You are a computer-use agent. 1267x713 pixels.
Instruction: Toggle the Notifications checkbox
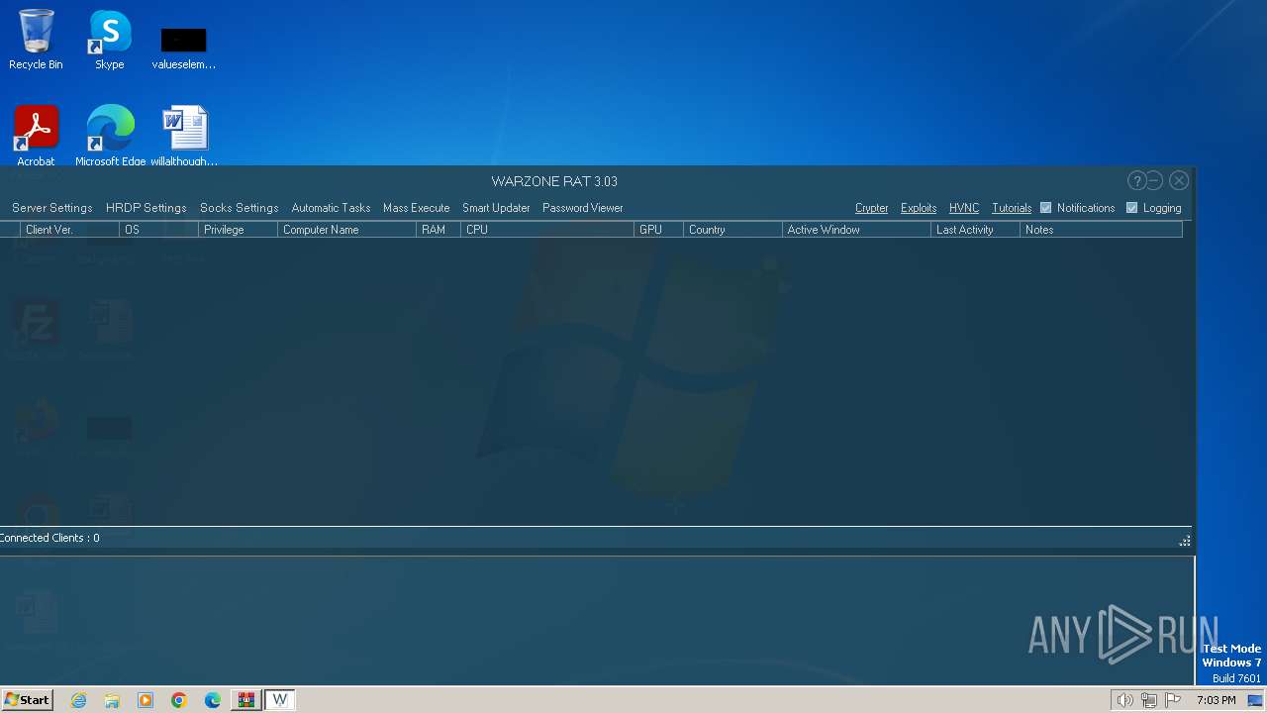tap(1045, 208)
